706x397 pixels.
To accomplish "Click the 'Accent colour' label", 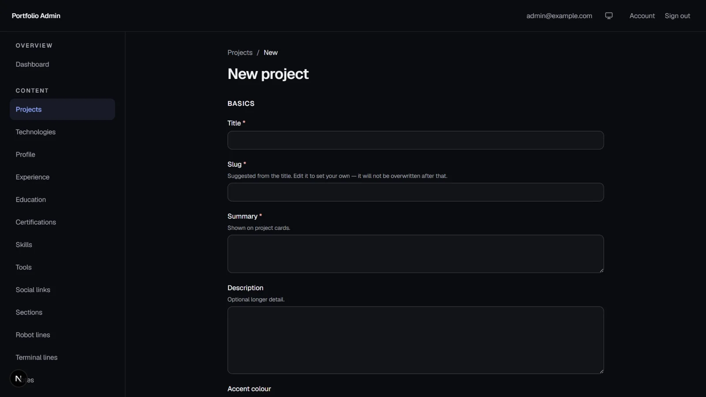I will (249, 389).
